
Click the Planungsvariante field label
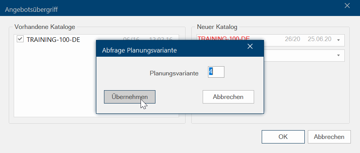[x=174, y=73]
